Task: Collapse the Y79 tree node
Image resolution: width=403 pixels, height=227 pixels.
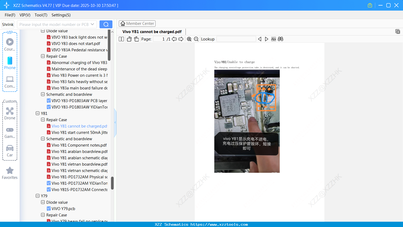Action: tap(38, 196)
